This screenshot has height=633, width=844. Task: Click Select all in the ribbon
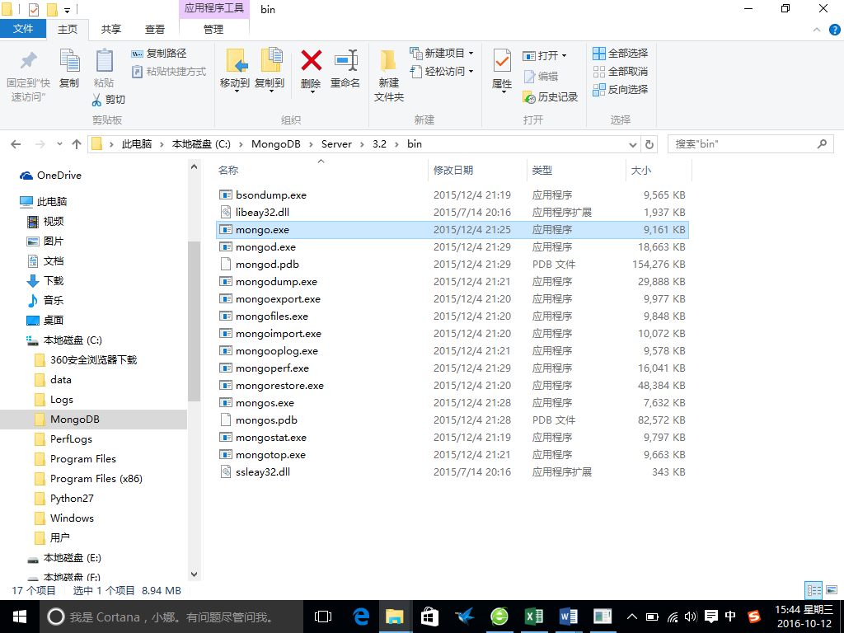click(x=620, y=54)
